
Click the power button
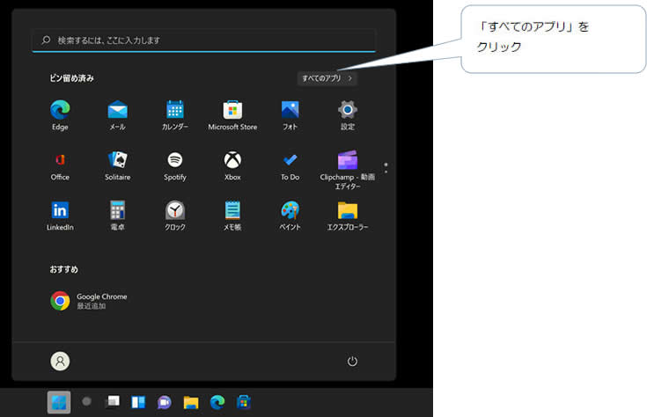coord(352,362)
